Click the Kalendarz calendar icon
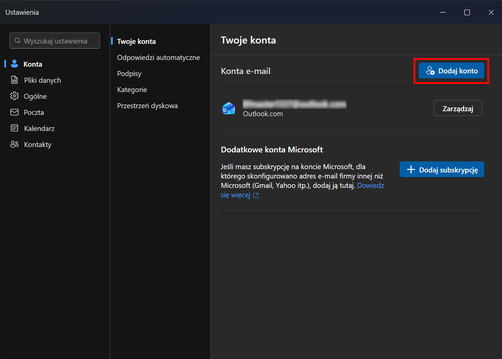The image size is (502, 359). (14, 128)
